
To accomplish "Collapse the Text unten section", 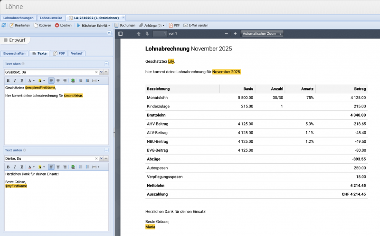I will click(106, 150).
